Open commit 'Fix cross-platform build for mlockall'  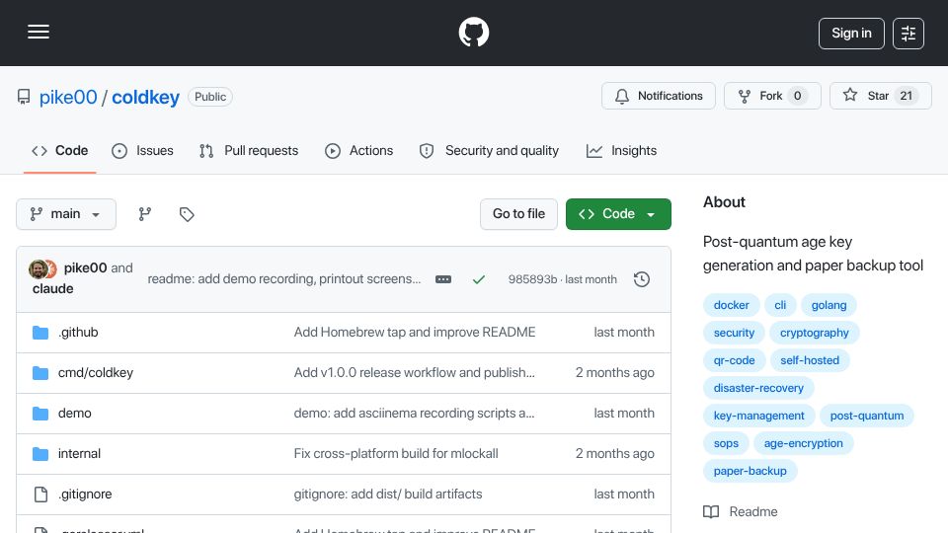pos(396,454)
